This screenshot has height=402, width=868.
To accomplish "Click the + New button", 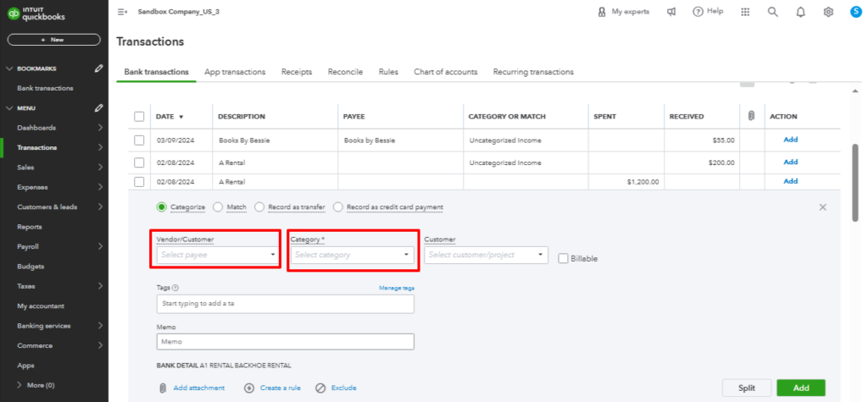I will click(53, 40).
